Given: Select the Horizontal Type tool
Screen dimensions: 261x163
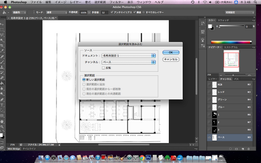Looking at the screenshot, I should 2,105.
